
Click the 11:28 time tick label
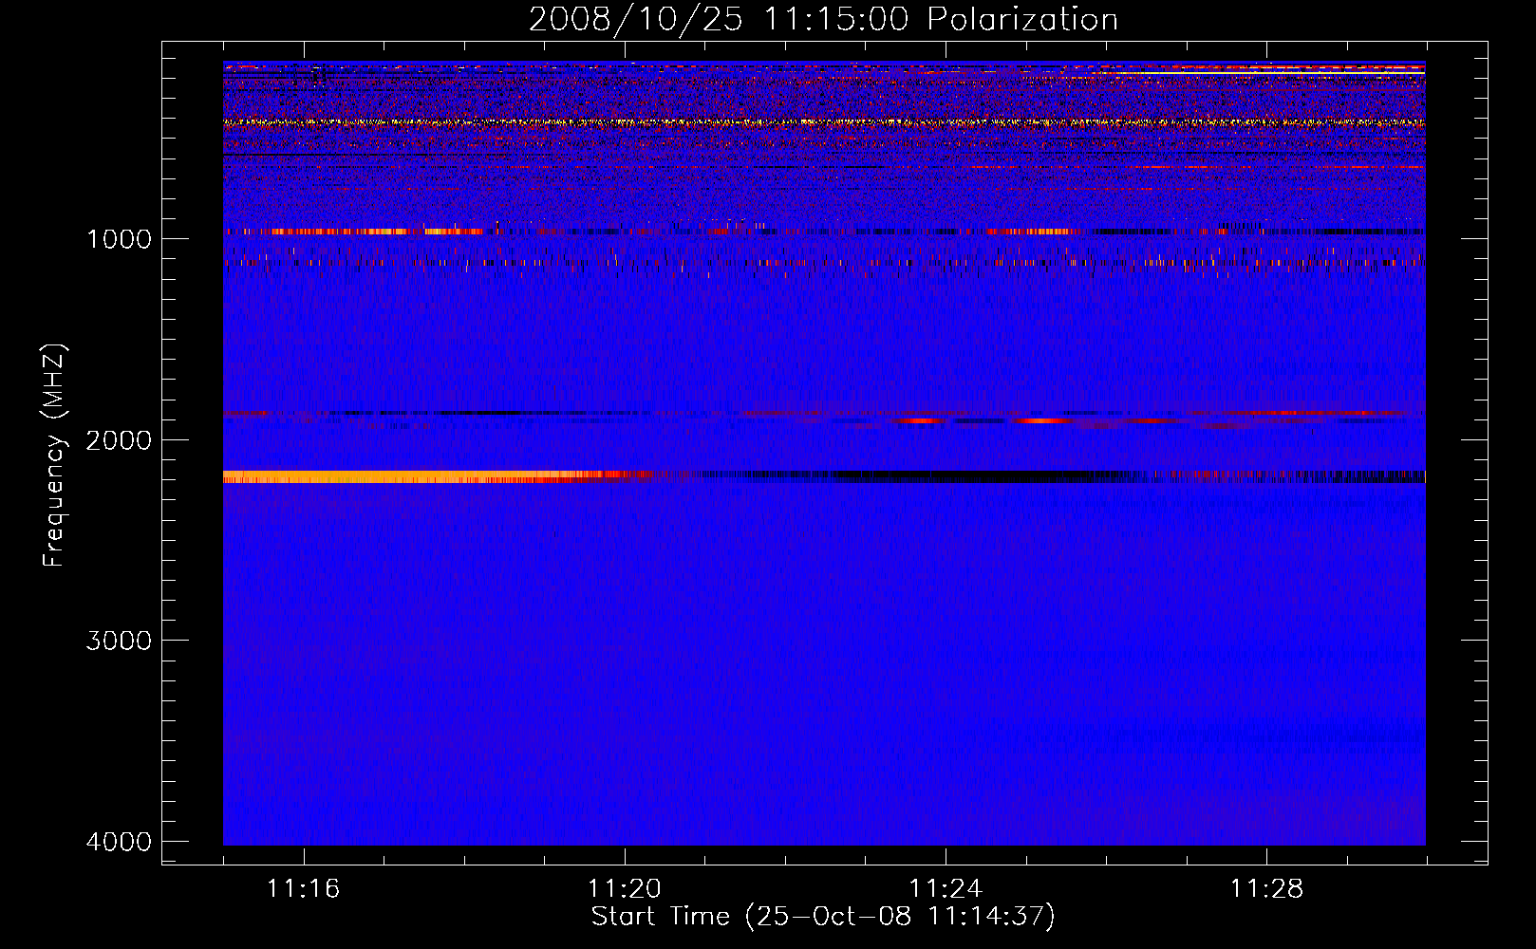tap(1266, 889)
